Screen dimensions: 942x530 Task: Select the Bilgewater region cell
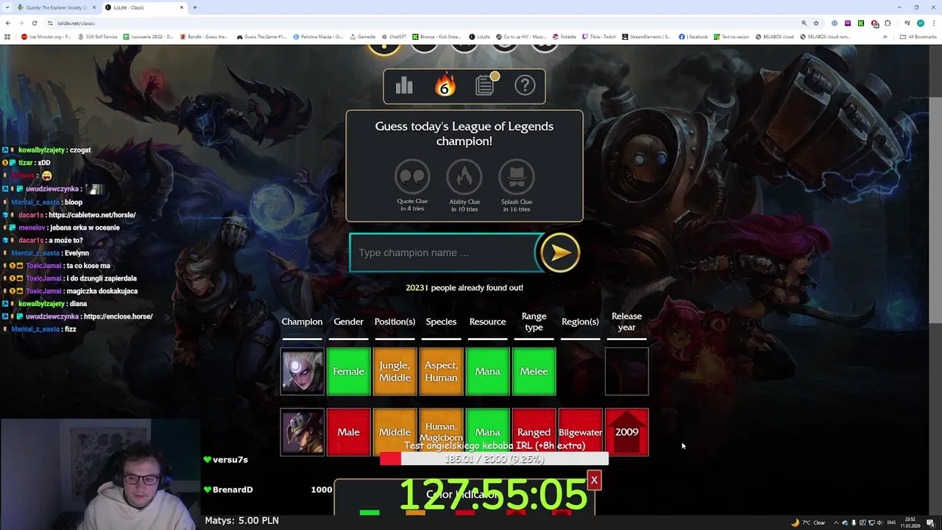(x=580, y=432)
